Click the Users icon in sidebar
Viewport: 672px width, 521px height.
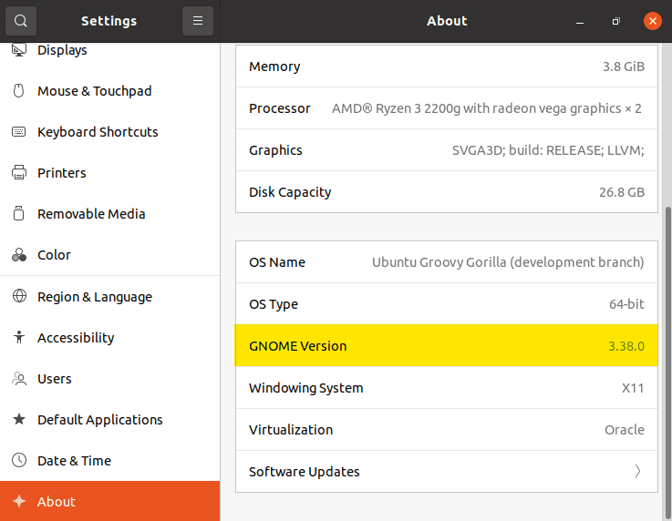[19, 378]
